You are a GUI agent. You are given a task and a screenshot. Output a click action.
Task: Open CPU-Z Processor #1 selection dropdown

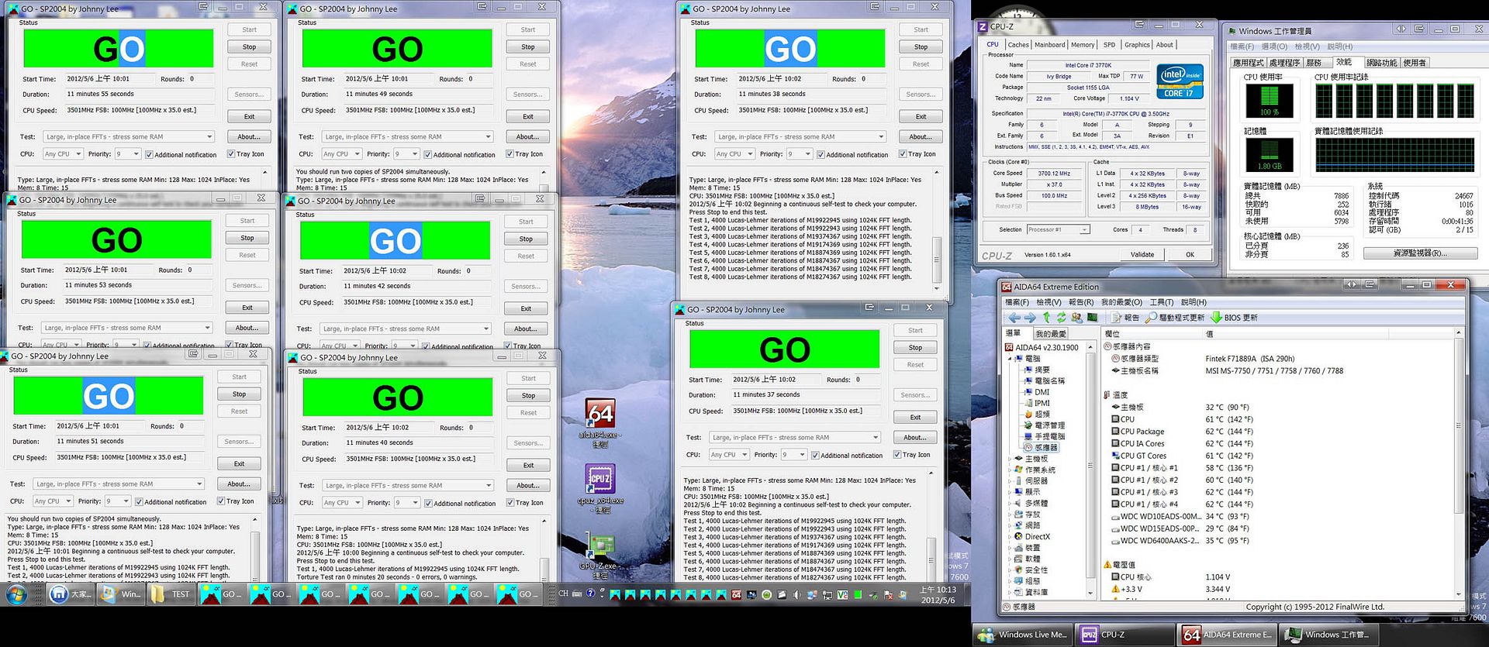(1058, 229)
